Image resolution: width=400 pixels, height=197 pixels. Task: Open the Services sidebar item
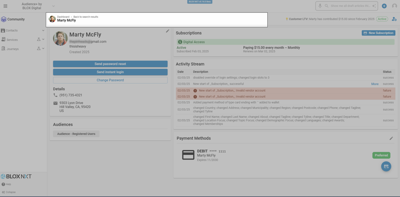pos(12,40)
